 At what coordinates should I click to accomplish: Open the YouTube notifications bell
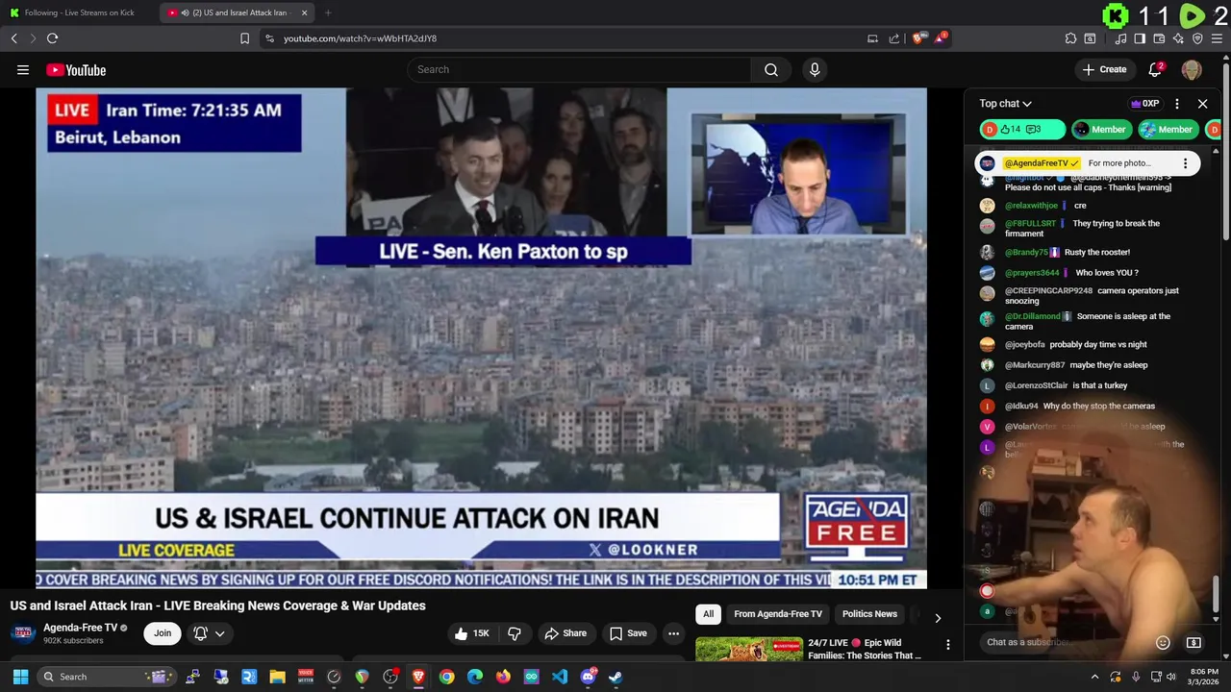point(1156,69)
